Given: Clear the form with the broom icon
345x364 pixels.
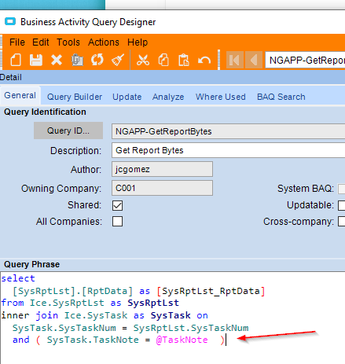Looking at the screenshot, I should pos(118,60).
